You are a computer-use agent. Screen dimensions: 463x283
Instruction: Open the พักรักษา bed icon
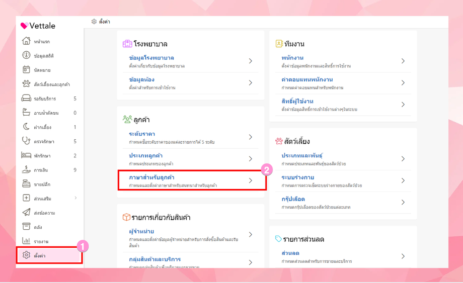click(26, 155)
